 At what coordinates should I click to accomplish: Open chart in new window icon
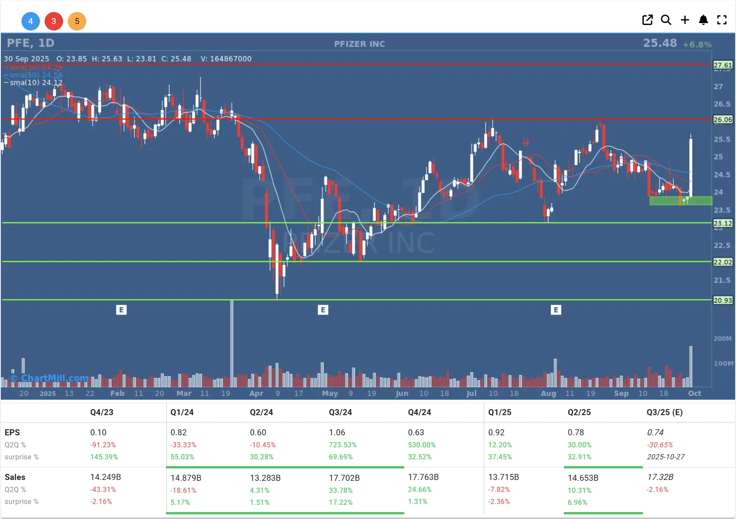click(x=647, y=20)
